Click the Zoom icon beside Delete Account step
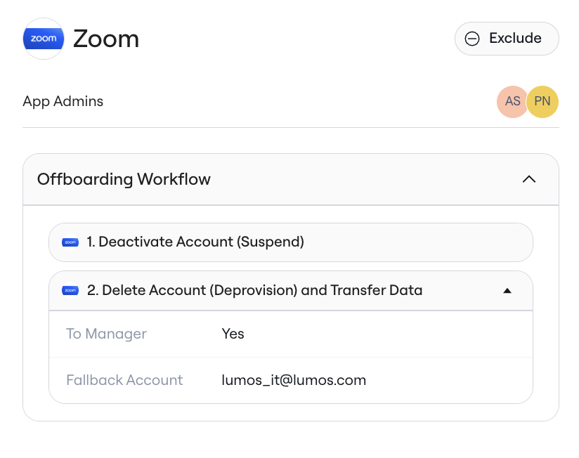 (70, 290)
